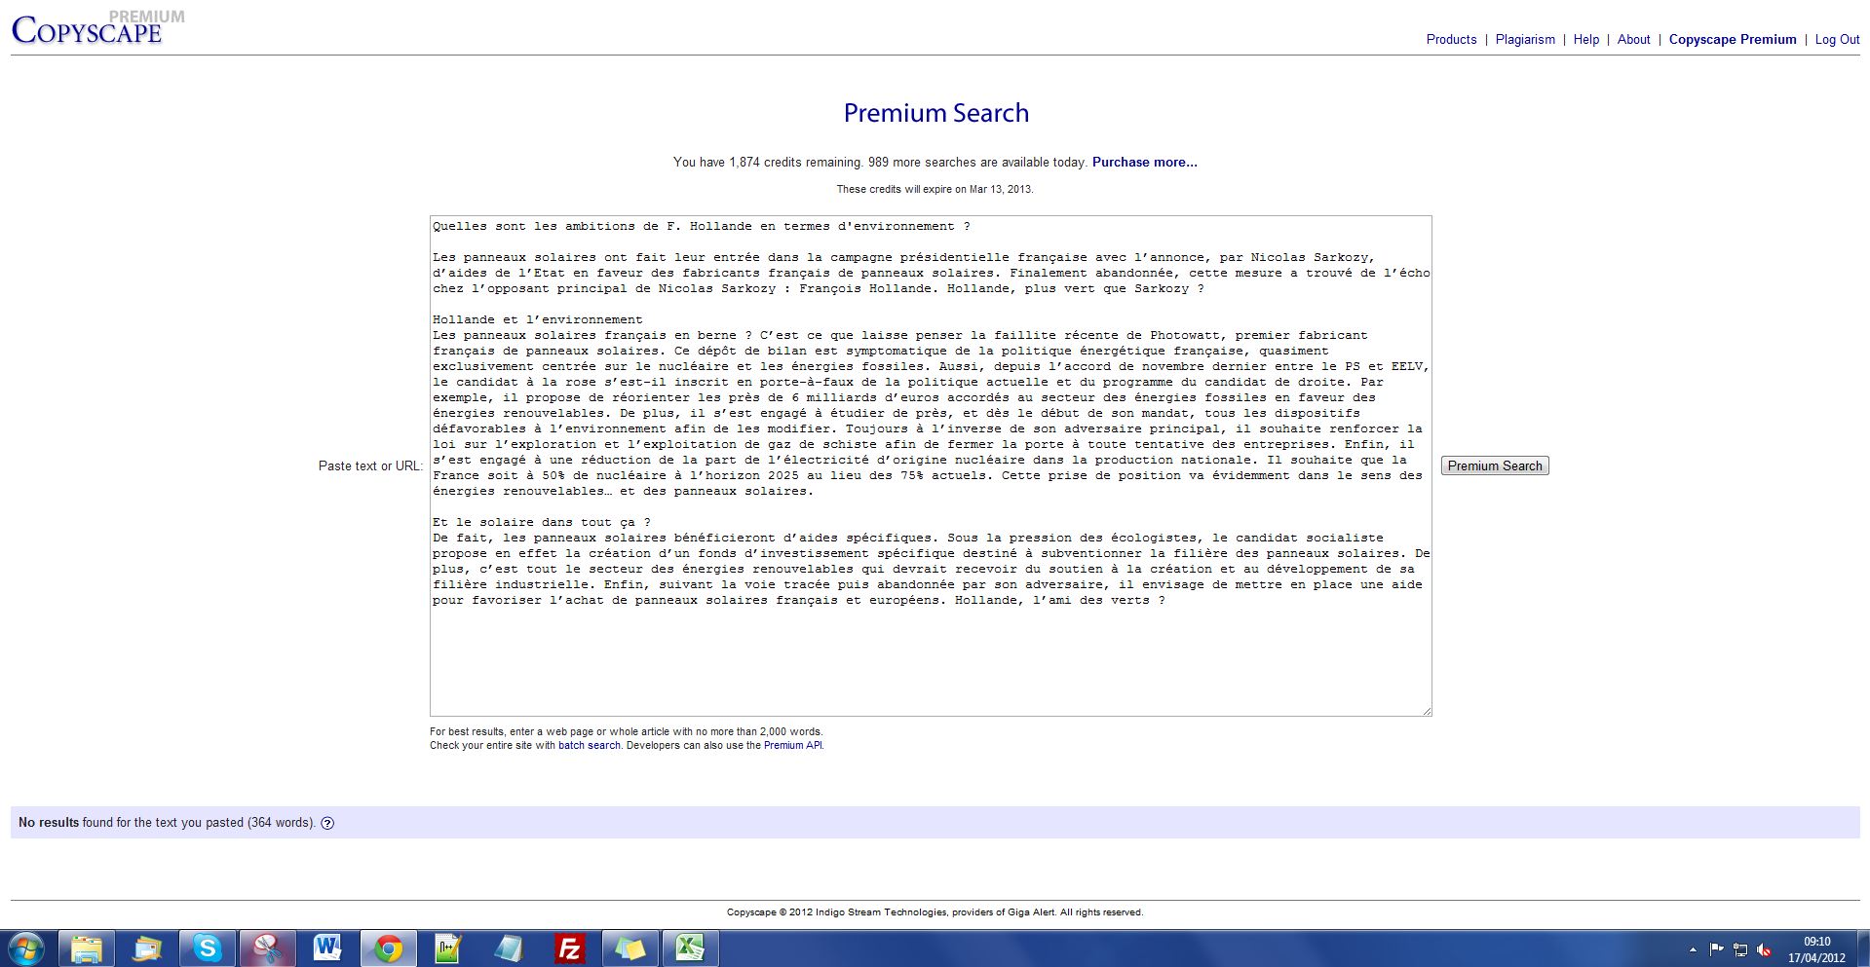The image size is (1870, 967).
Task: Click the Premium Search button
Action: pyautogui.click(x=1494, y=466)
